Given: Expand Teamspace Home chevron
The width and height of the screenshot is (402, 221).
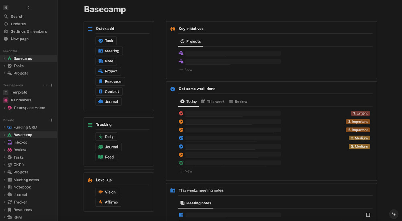Looking at the screenshot, I should pos(4,108).
